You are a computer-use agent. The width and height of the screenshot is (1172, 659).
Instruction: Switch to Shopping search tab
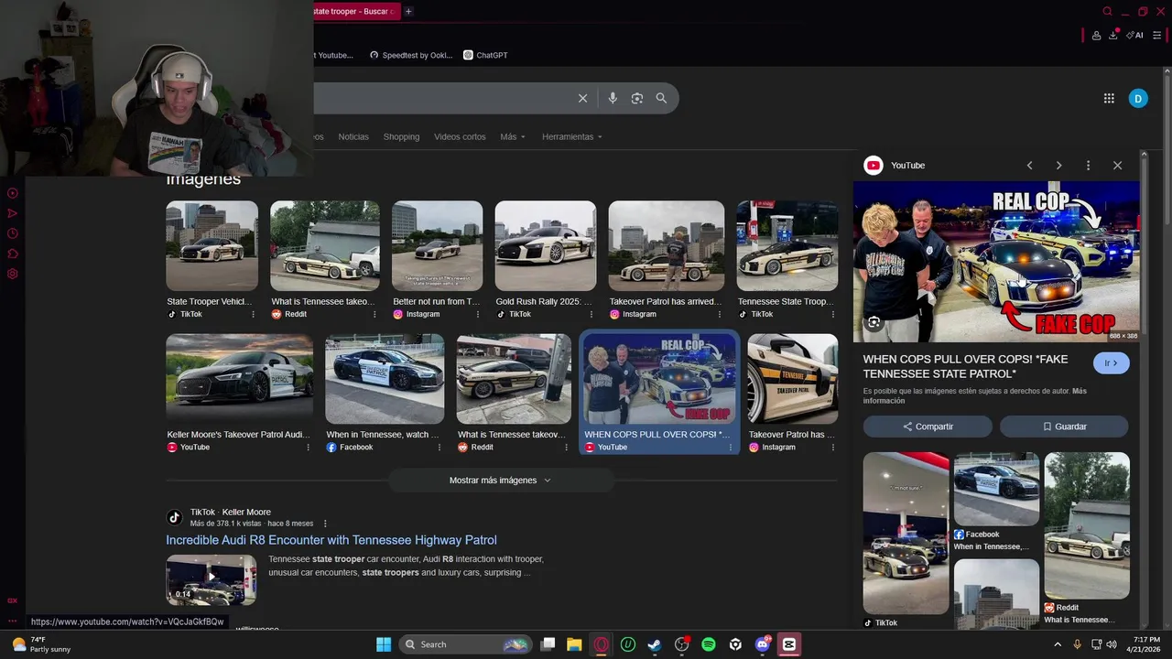click(x=401, y=136)
